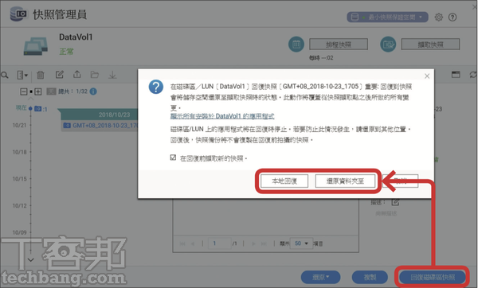Click the 還原資料夾至 button

[x=345, y=181]
